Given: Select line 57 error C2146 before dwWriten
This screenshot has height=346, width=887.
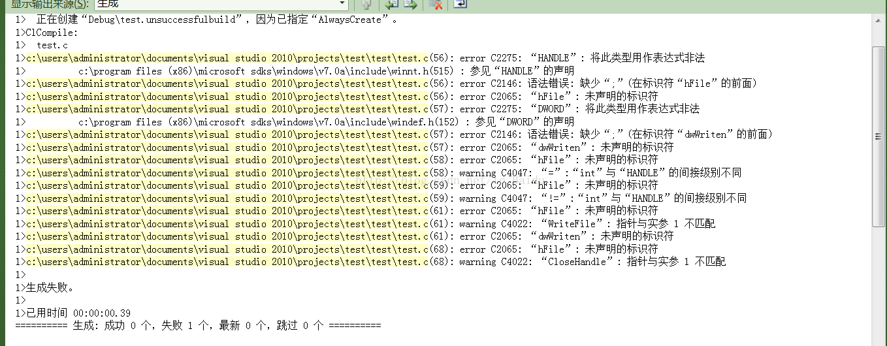Looking at the screenshot, I should pyautogui.click(x=395, y=134).
